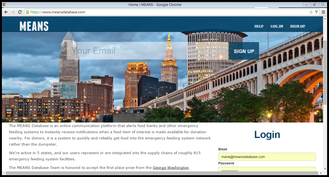
Task: Restore down the Chrome window
Action: pyautogui.click(x=314, y=4)
